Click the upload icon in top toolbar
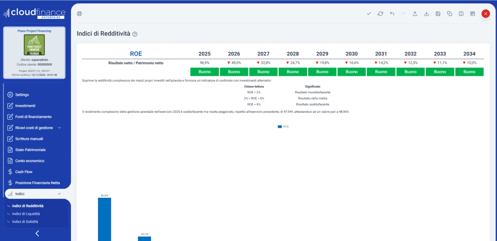Screen dimensions: 497x241 415,14
